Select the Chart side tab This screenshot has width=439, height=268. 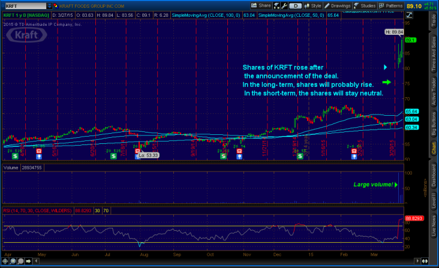tap(434, 148)
